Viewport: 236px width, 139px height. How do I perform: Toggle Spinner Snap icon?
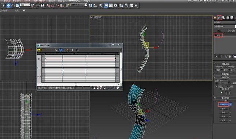click(62, 5)
